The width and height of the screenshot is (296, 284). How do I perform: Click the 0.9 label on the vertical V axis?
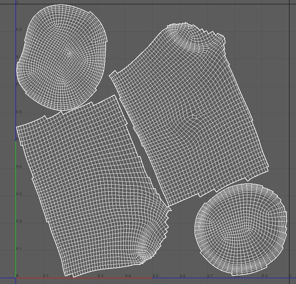[x=19, y=29]
